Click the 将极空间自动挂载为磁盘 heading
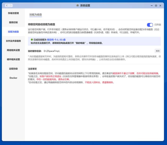The height and width of the screenshot is (145, 167). click(x=41, y=24)
